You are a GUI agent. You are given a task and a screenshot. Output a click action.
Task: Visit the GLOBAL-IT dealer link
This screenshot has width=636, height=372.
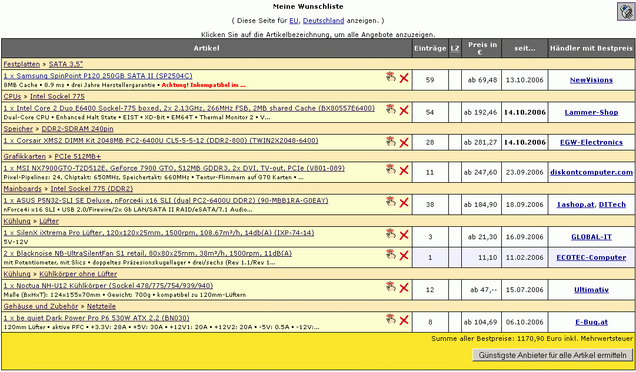[591, 237]
